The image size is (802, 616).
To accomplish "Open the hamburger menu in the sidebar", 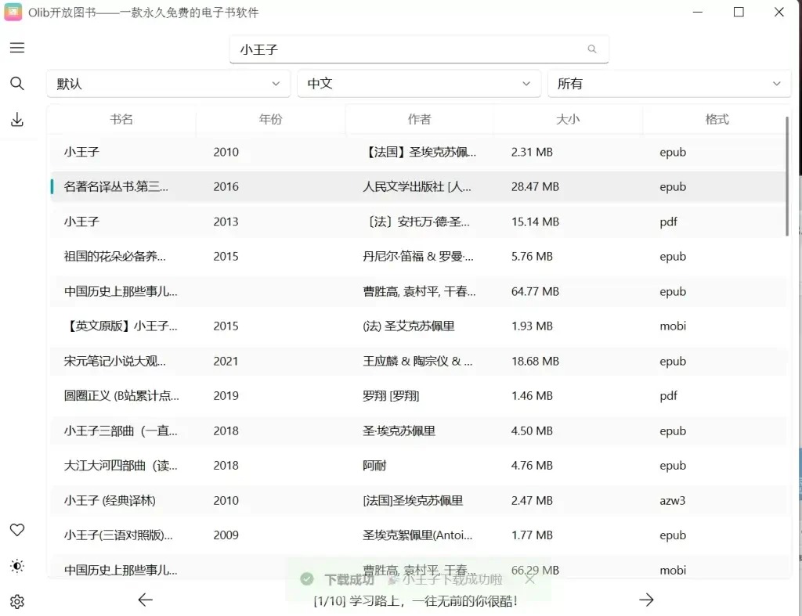I will point(17,48).
